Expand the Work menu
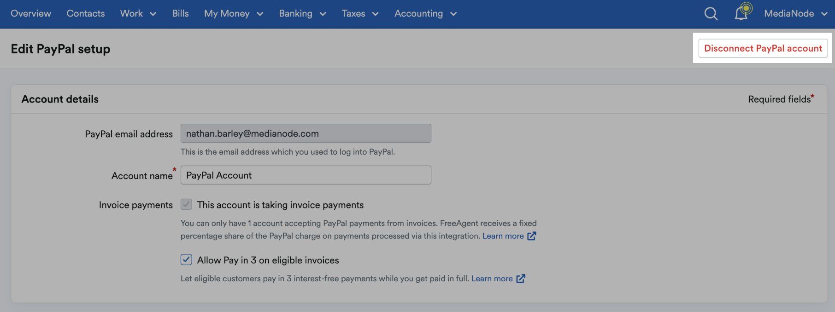The height and width of the screenshot is (312, 835). pyautogui.click(x=138, y=14)
